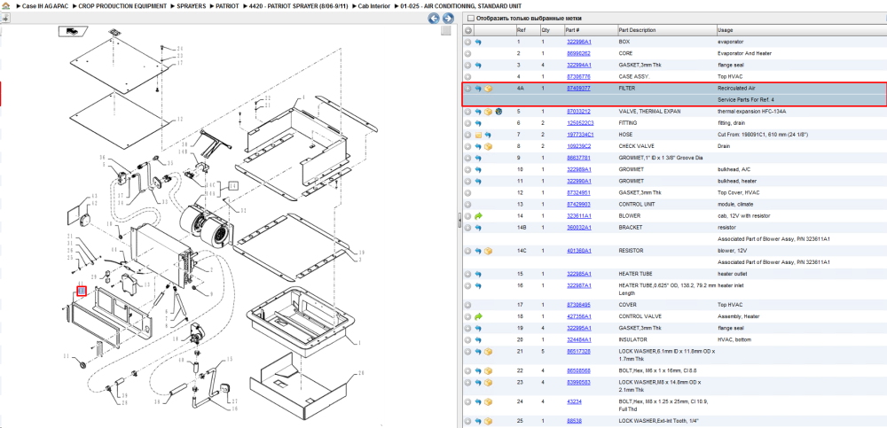Open part number 323611A1 link

578,216
